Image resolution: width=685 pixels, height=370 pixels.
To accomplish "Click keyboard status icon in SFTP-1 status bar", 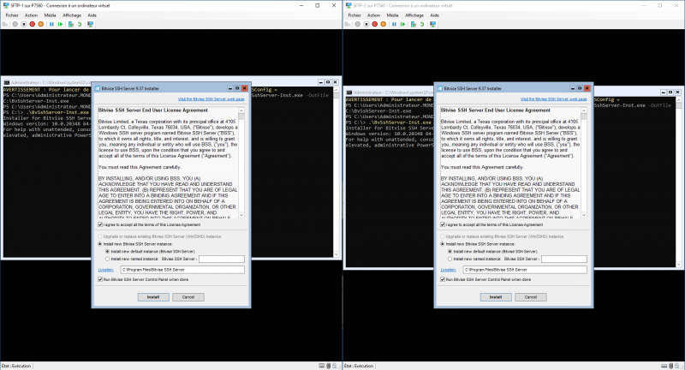I will point(322,366).
